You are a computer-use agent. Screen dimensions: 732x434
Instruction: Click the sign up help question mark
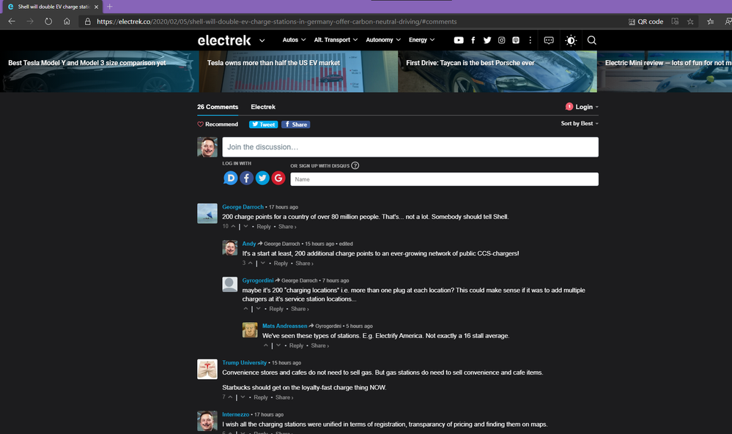(x=355, y=165)
